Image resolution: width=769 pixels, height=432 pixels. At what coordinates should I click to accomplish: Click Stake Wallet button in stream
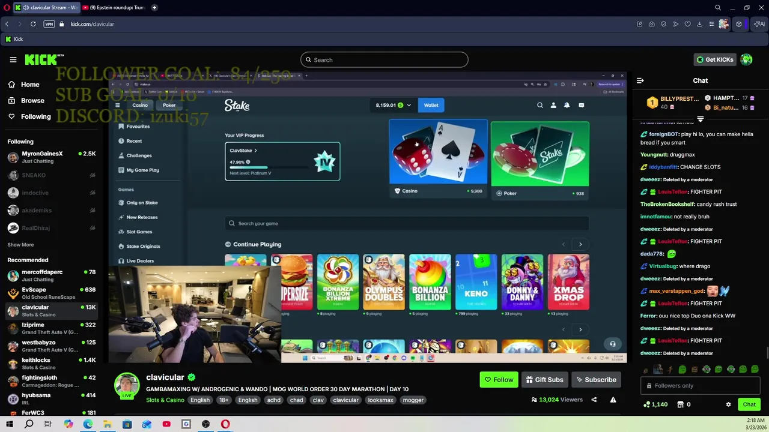pos(431,105)
